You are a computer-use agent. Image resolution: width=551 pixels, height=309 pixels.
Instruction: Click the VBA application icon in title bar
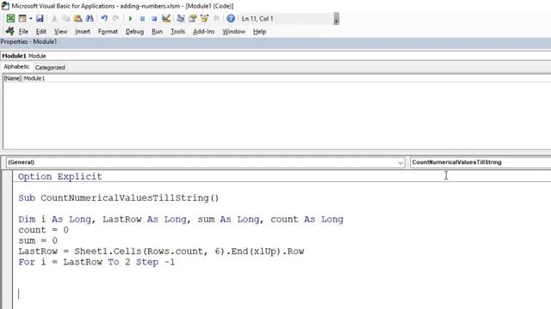5,6
